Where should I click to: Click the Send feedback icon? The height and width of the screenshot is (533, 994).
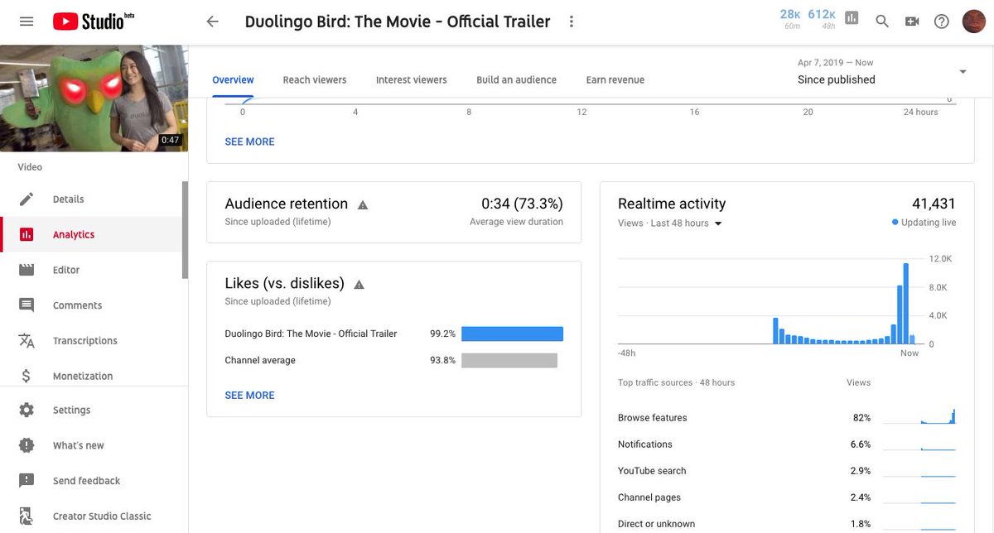pos(27,481)
